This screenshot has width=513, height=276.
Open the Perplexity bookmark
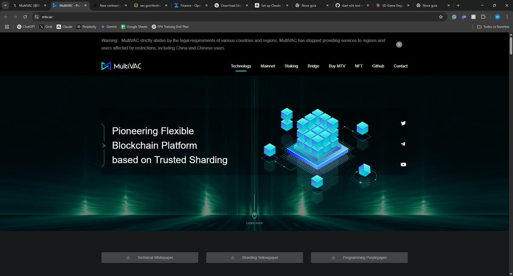click(x=87, y=27)
